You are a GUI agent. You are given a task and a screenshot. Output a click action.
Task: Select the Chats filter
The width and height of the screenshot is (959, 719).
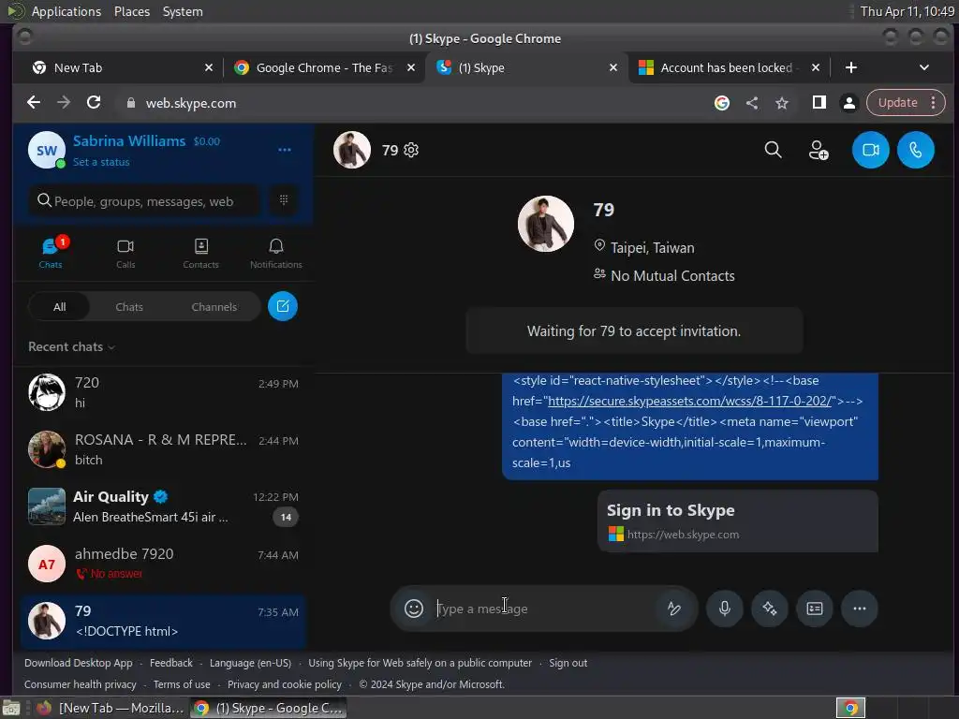coord(129,307)
